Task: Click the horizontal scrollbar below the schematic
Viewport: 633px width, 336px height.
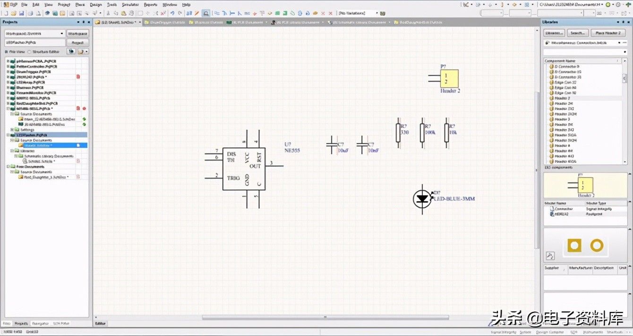Action: 325,317
